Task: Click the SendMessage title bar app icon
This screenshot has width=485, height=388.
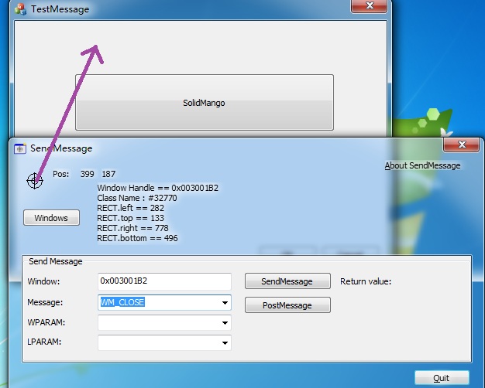Action: [x=20, y=148]
